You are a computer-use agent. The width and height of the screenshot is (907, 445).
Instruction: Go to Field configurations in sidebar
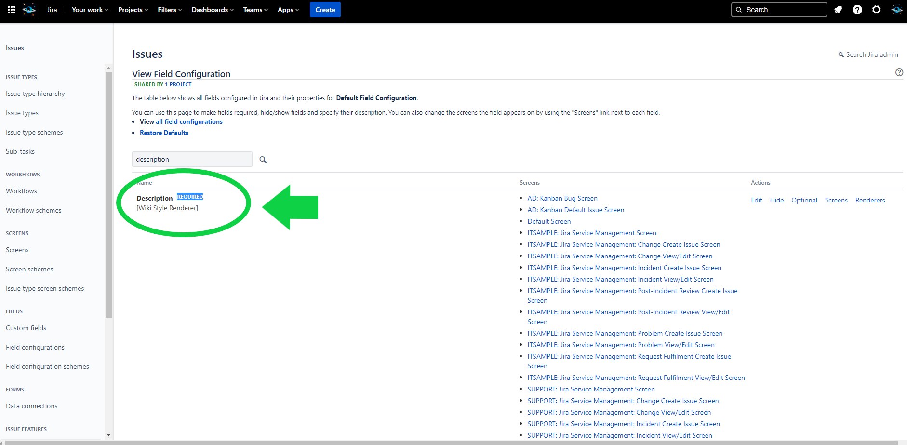click(35, 347)
